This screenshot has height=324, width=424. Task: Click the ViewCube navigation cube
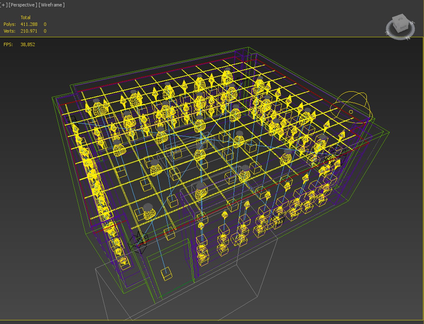click(400, 26)
